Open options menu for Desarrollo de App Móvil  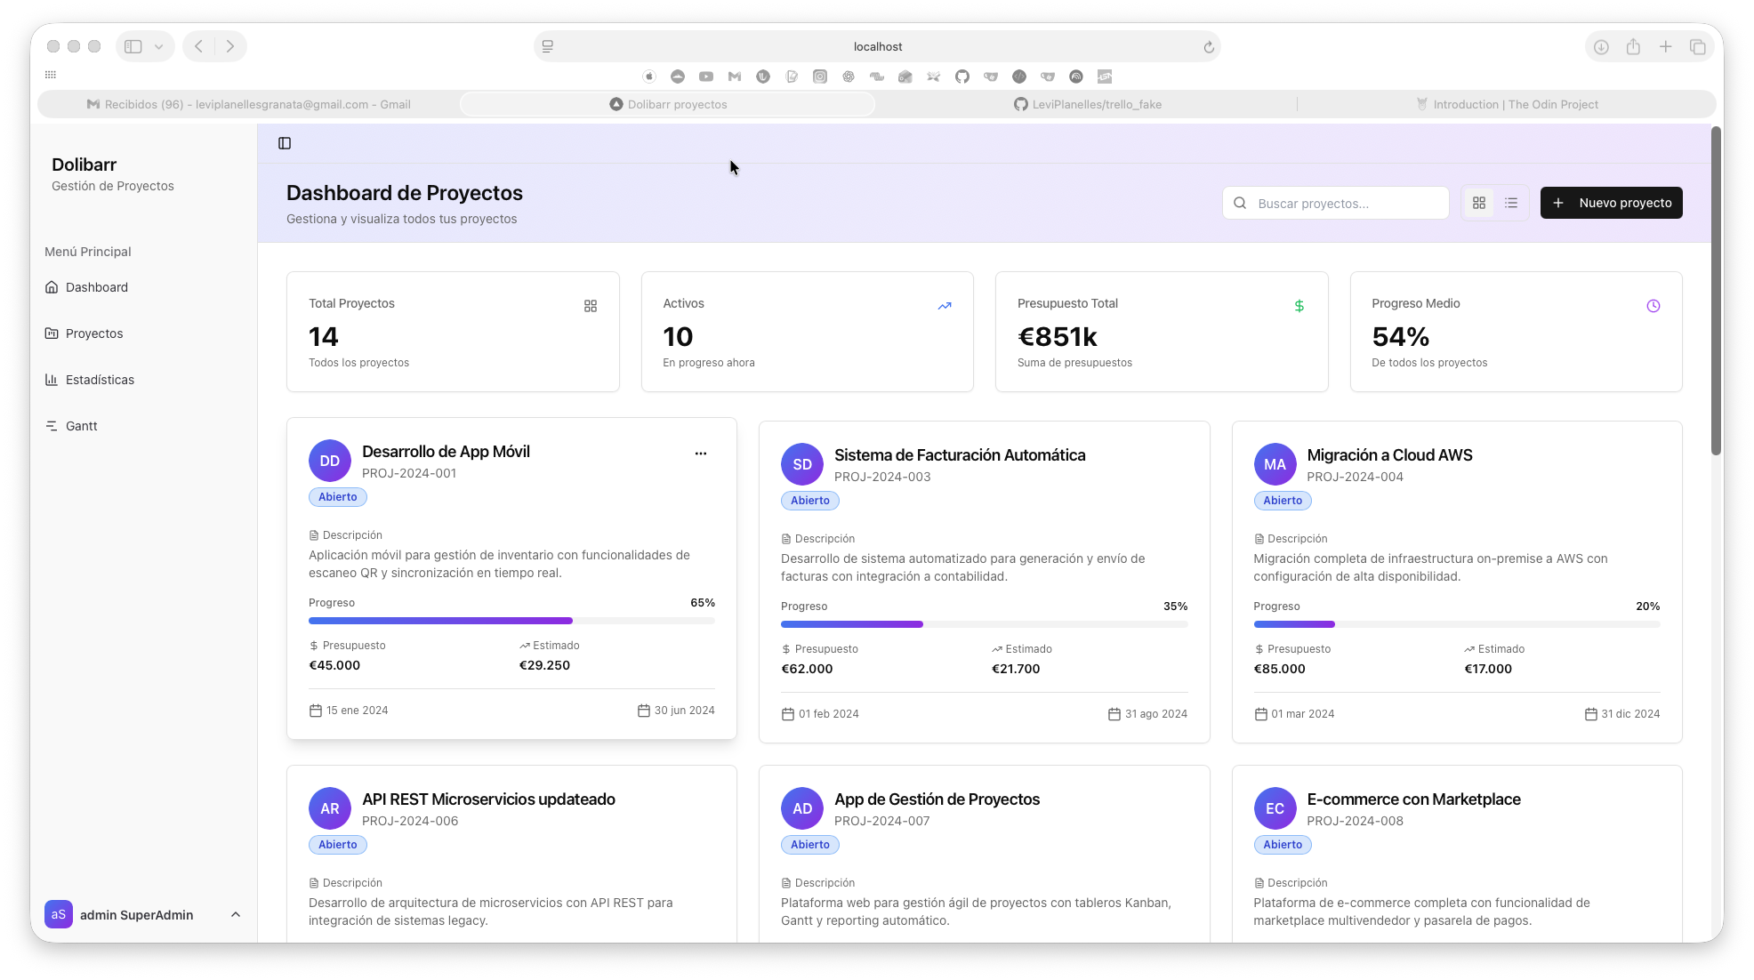click(701, 454)
